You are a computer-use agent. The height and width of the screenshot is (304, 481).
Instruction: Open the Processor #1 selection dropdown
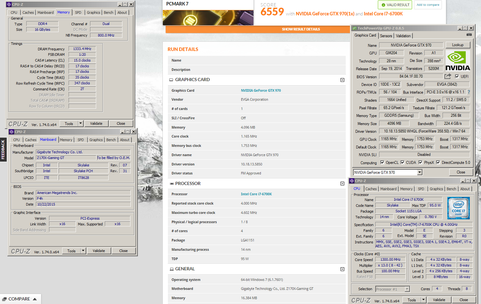pos(407,289)
